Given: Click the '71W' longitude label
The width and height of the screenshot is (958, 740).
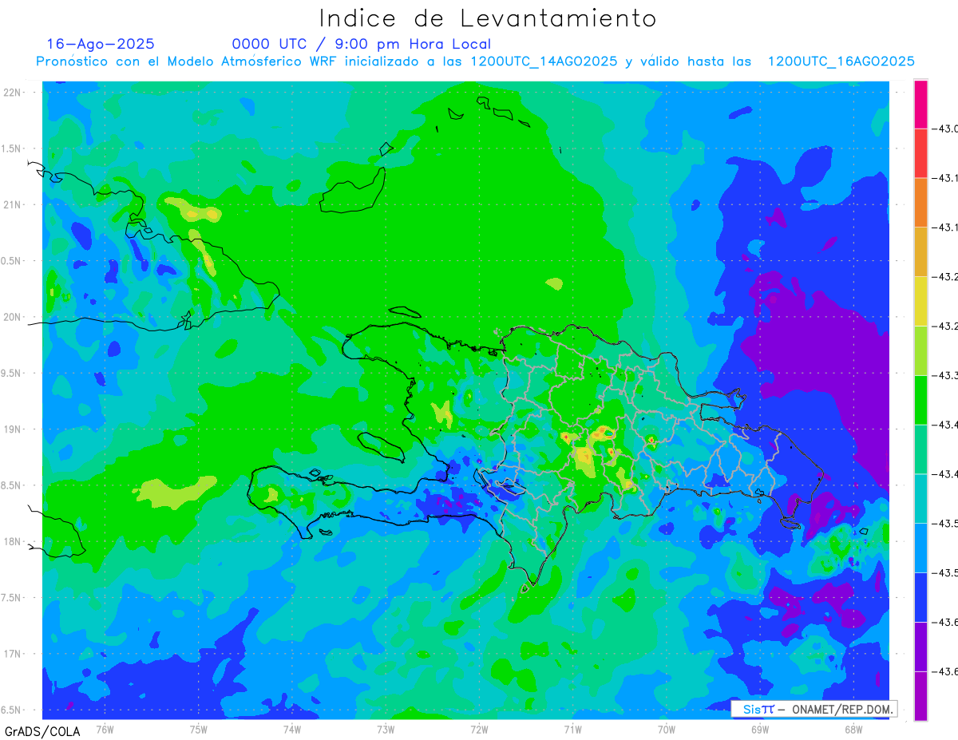Looking at the screenshot, I should 572,729.
